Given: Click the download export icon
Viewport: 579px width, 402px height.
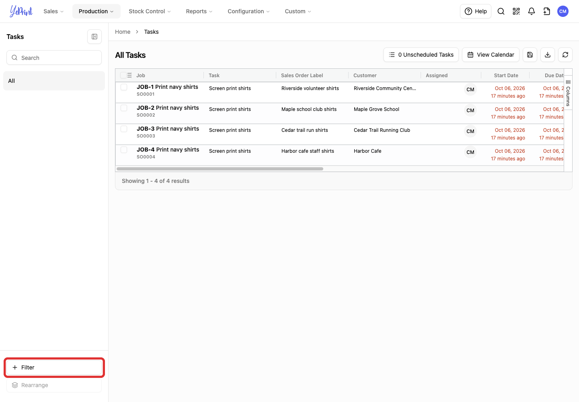Looking at the screenshot, I should [548, 55].
